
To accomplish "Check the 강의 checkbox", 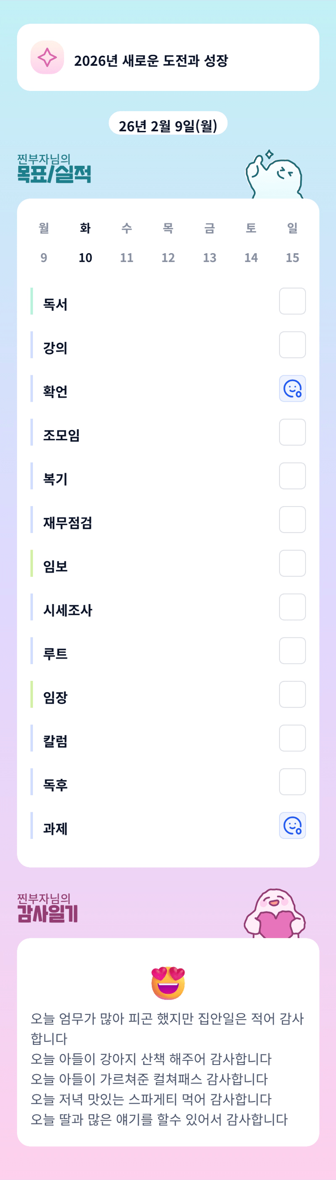I will coord(292,345).
